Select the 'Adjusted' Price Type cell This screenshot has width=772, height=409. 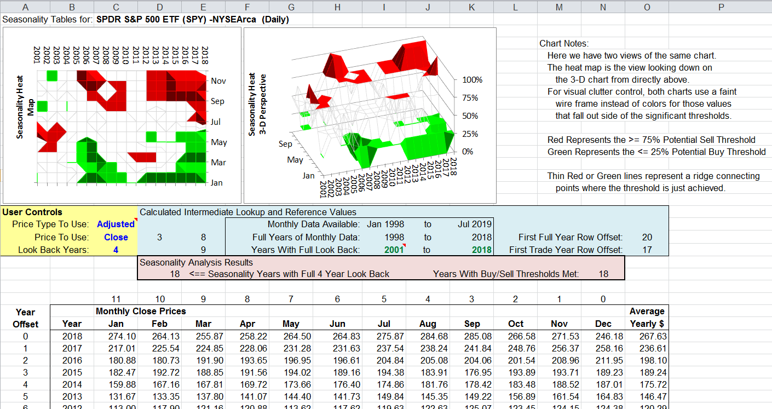(x=116, y=224)
